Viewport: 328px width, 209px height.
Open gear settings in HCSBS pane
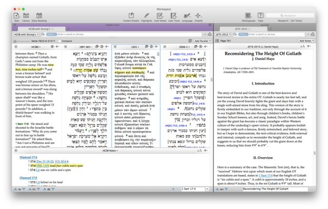[57, 46]
